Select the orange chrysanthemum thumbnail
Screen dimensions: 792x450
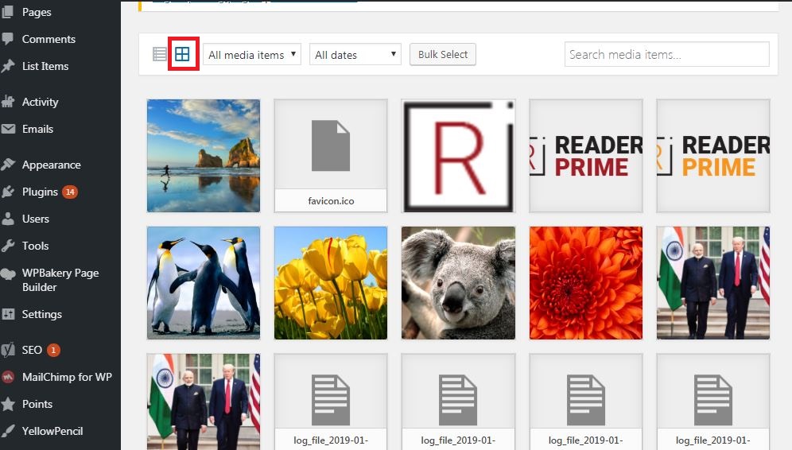pyautogui.click(x=586, y=283)
